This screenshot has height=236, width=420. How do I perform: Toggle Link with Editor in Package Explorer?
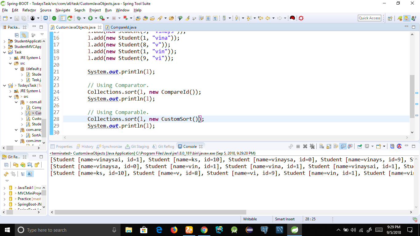pyautogui.click(x=23, y=35)
